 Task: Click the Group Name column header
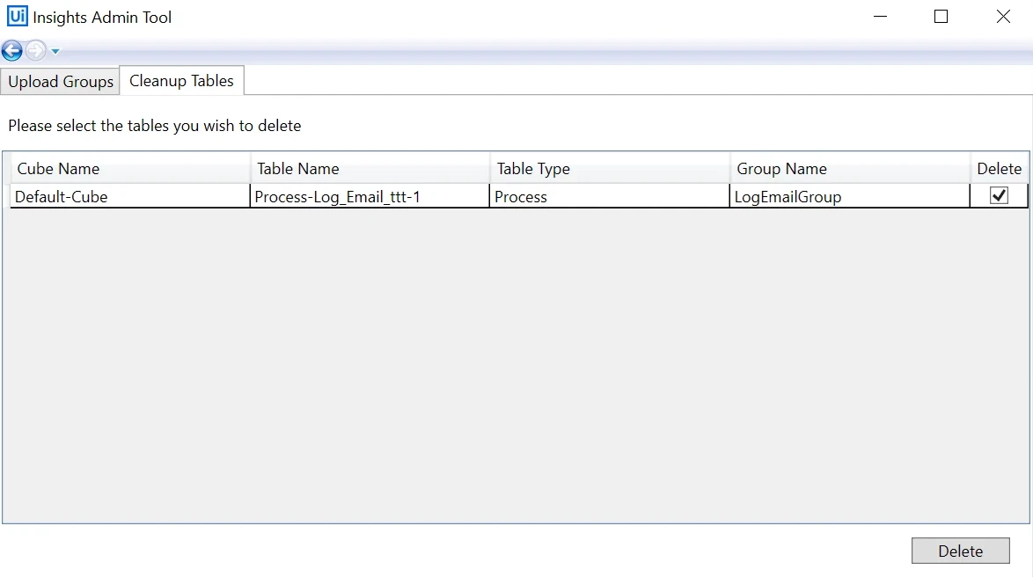[x=850, y=169]
